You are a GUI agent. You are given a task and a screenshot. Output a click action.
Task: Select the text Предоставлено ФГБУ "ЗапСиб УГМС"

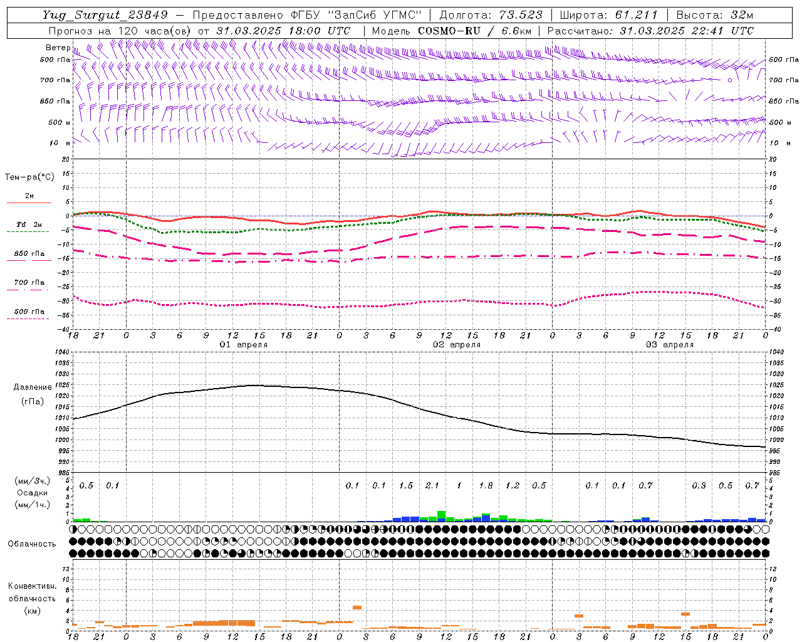coord(308,15)
